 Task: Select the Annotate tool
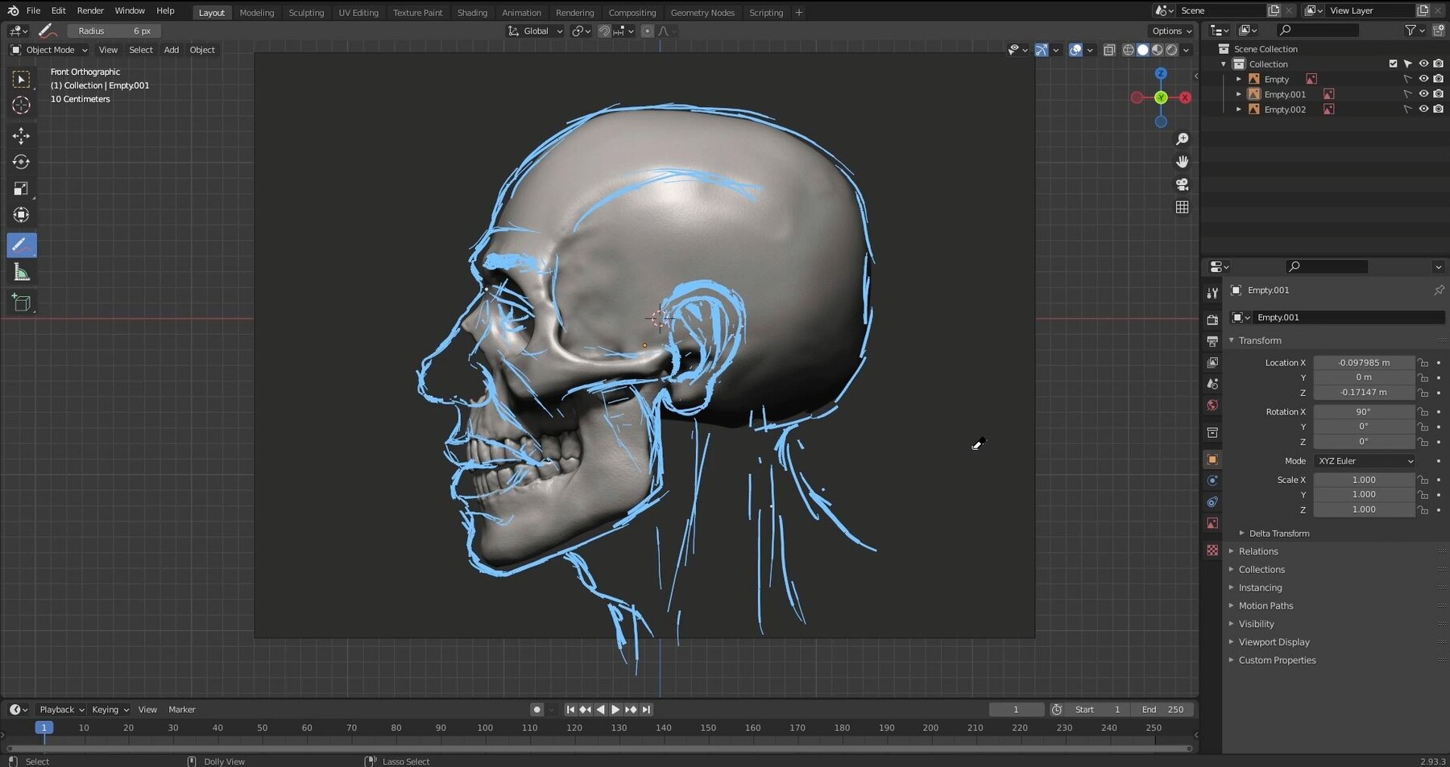[21, 245]
